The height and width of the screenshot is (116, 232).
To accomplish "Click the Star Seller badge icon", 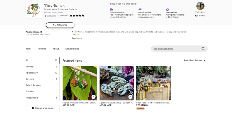I will 45,16.
